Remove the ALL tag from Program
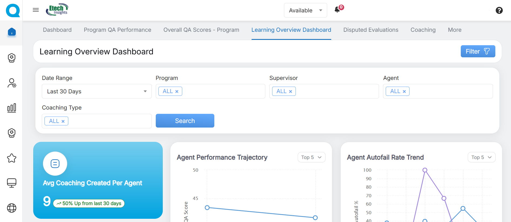The width and height of the screenshot is (511, 222). (177, 91)
